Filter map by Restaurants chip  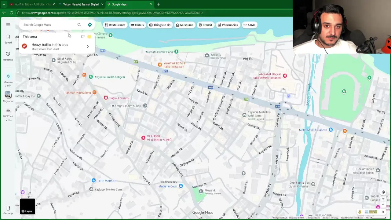(x=115, y=25)
